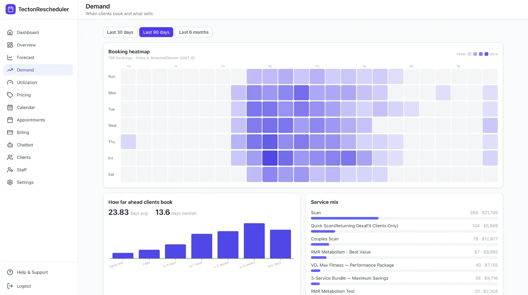Click the Logout arrow icon
The image size is (528, 295).
click(10, 286)
